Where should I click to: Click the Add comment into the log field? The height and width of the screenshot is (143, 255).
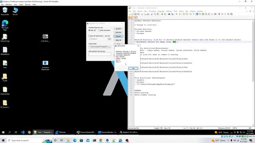click(100, 54)
